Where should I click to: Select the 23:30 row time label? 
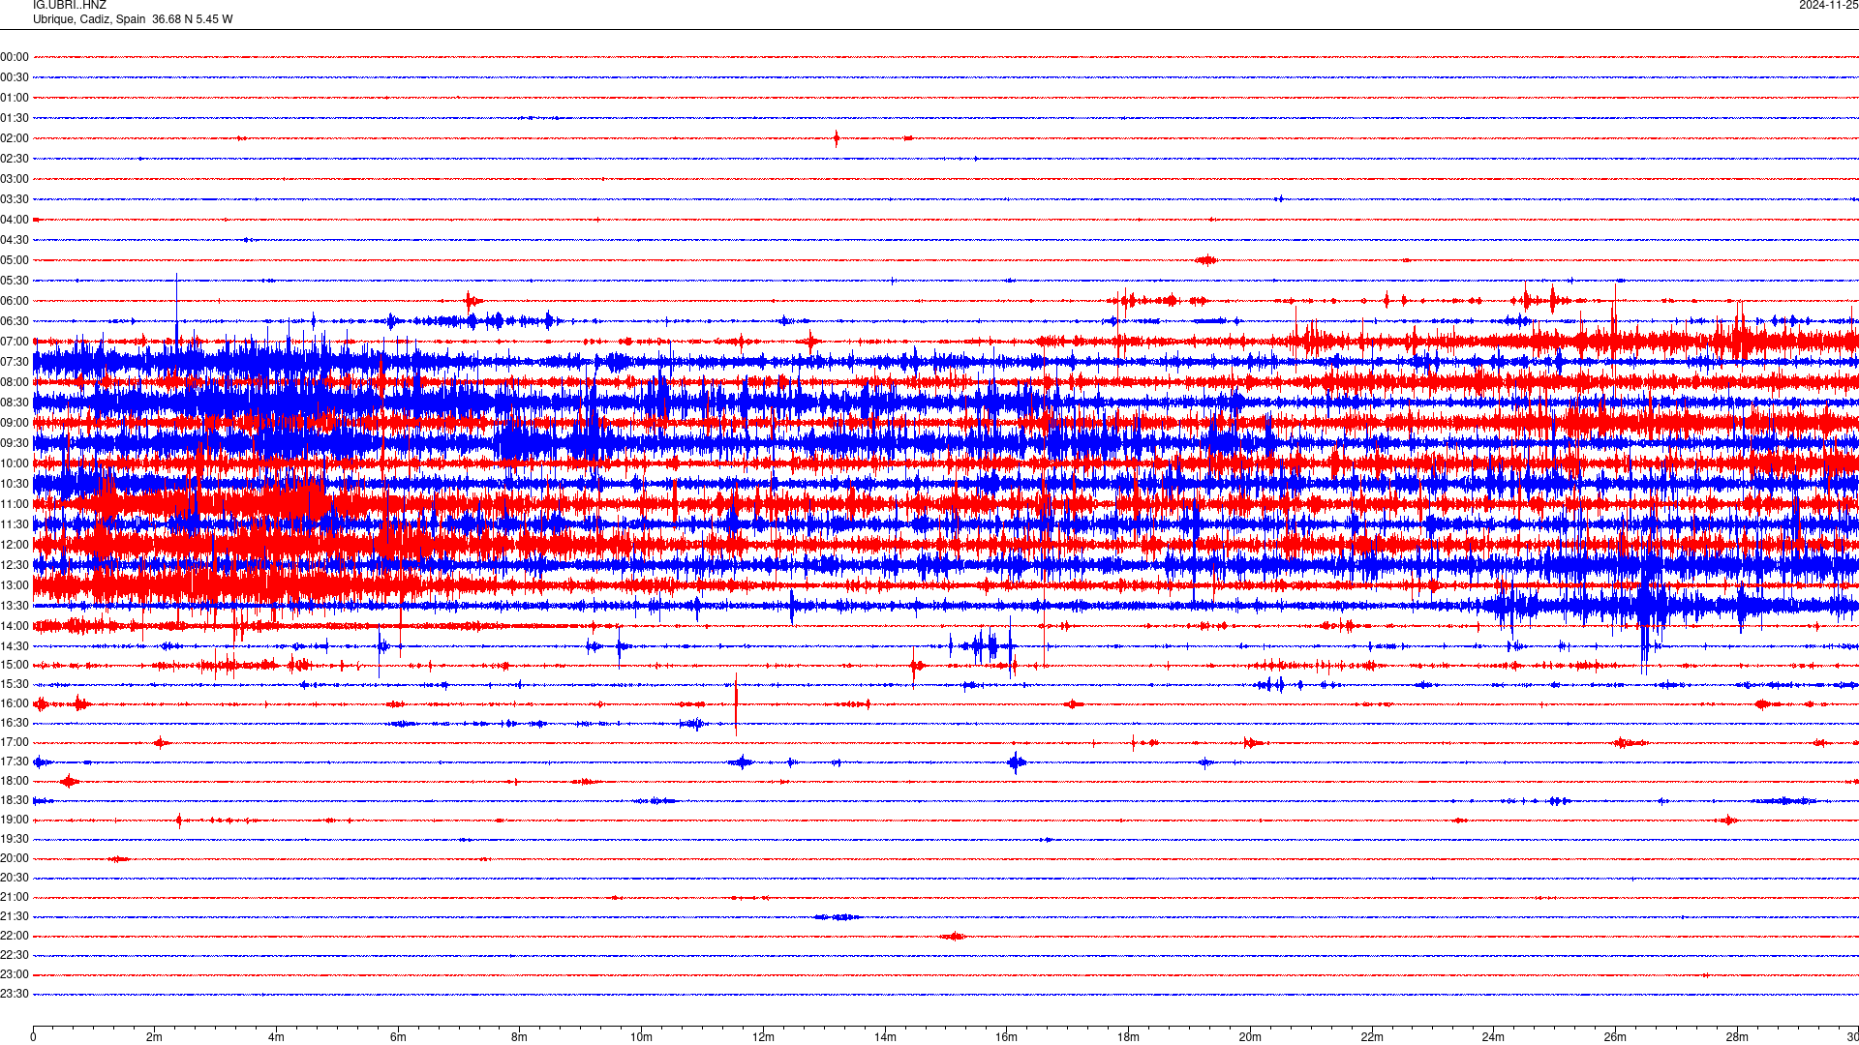[x=15, y=994]
